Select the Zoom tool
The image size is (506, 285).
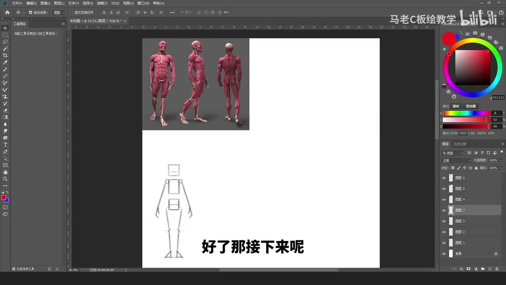(x=6, y=179)
